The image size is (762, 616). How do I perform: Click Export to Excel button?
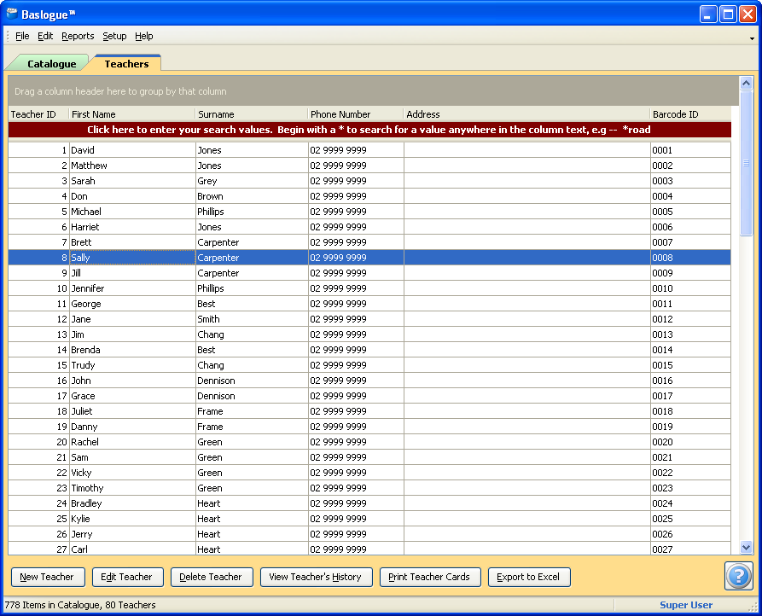(529, 577)
